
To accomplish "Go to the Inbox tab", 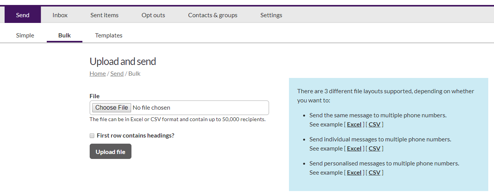I will coord(60,15).
